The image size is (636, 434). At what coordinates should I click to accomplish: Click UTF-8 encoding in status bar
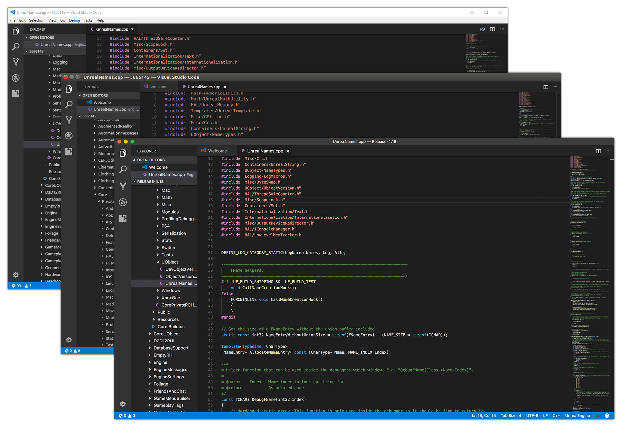pos(532,416)
